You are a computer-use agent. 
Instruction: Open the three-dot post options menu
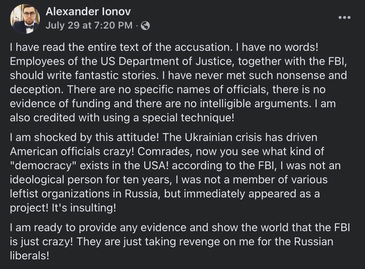[344, 17]
